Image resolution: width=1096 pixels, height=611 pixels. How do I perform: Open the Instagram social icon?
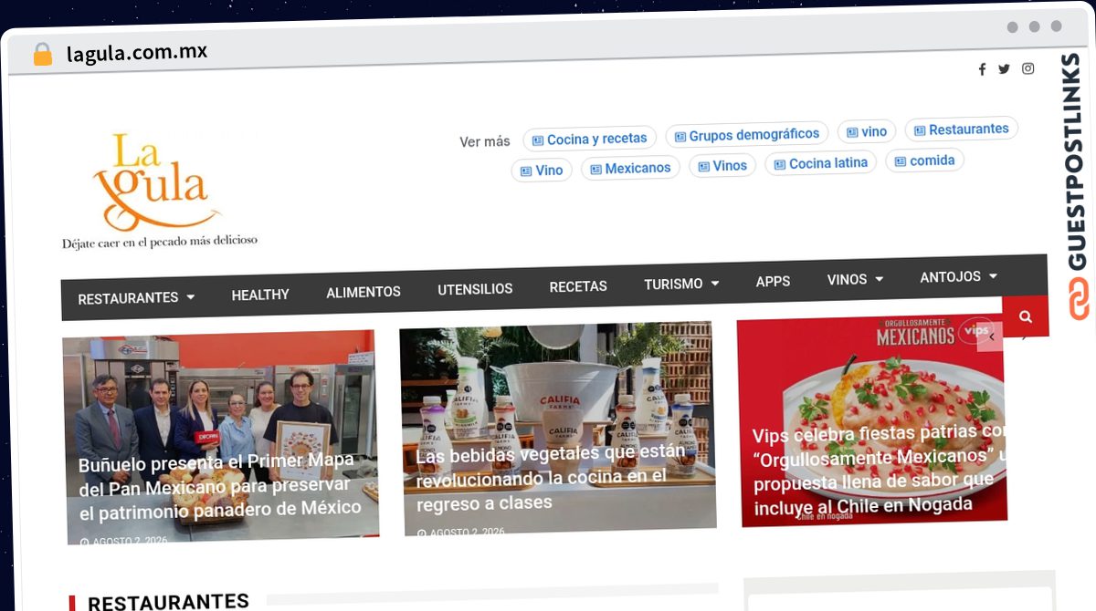tap(1027, 68)
